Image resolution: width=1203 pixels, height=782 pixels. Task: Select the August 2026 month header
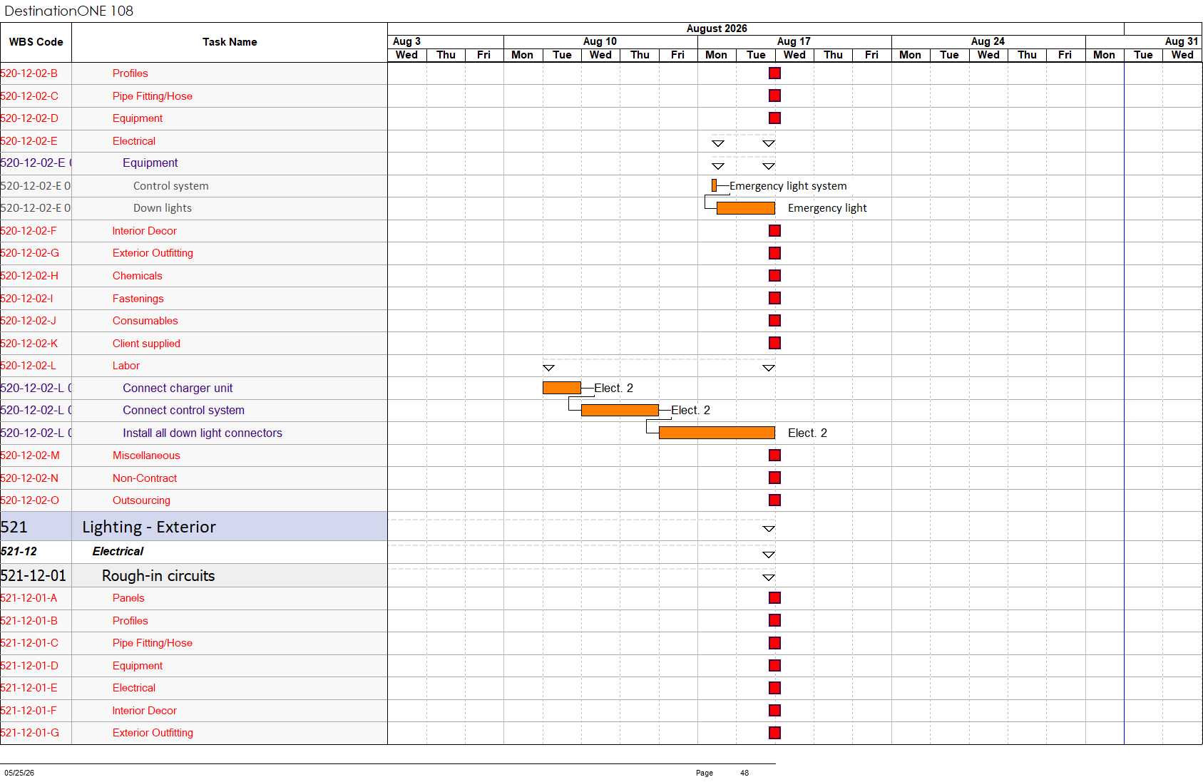coord(717,29)
